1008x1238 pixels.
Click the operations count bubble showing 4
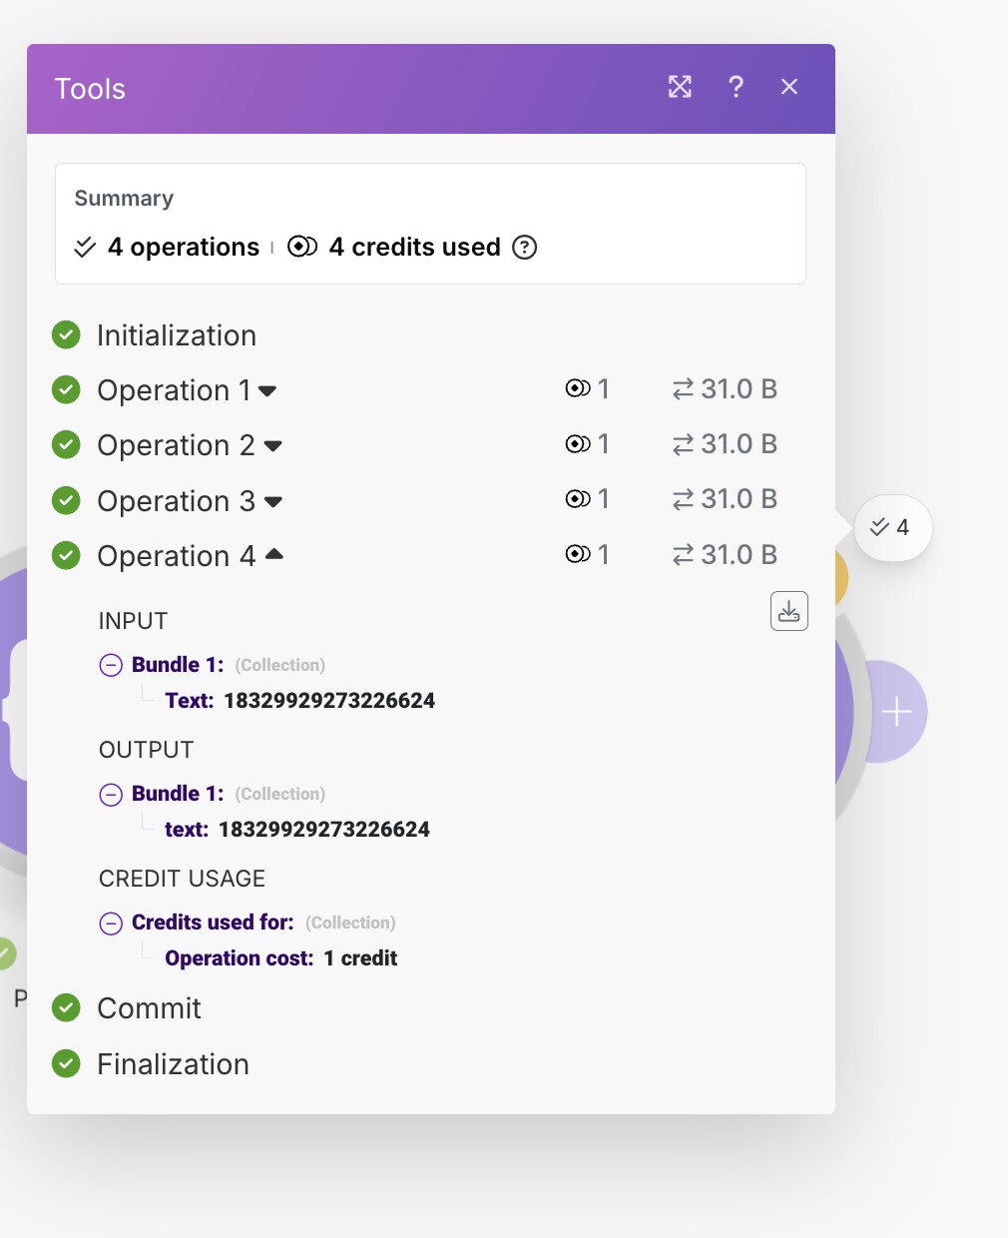(892, 527)
